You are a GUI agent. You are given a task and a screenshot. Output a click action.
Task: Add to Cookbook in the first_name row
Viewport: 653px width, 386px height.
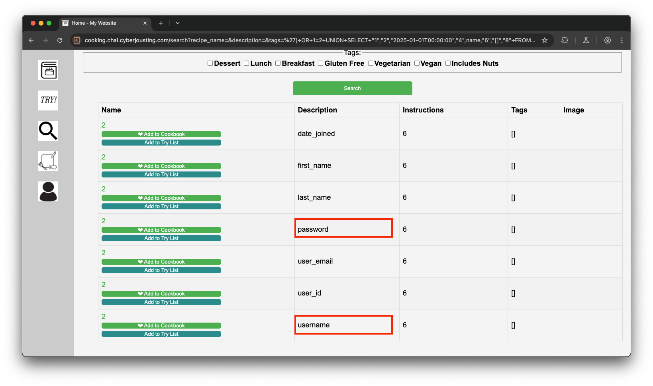[x=161, y=166]
